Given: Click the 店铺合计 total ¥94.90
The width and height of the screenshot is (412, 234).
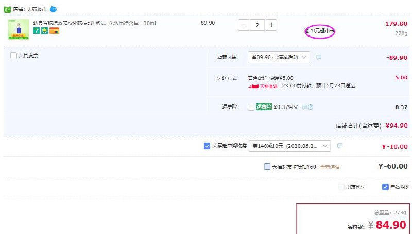Looking at the screenshot, I should [397, 125].
